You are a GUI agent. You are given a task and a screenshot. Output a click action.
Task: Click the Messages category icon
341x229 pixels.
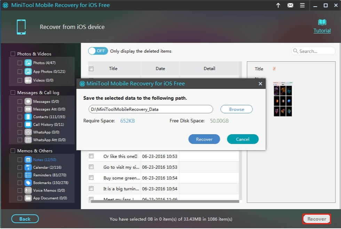(28, 101)
